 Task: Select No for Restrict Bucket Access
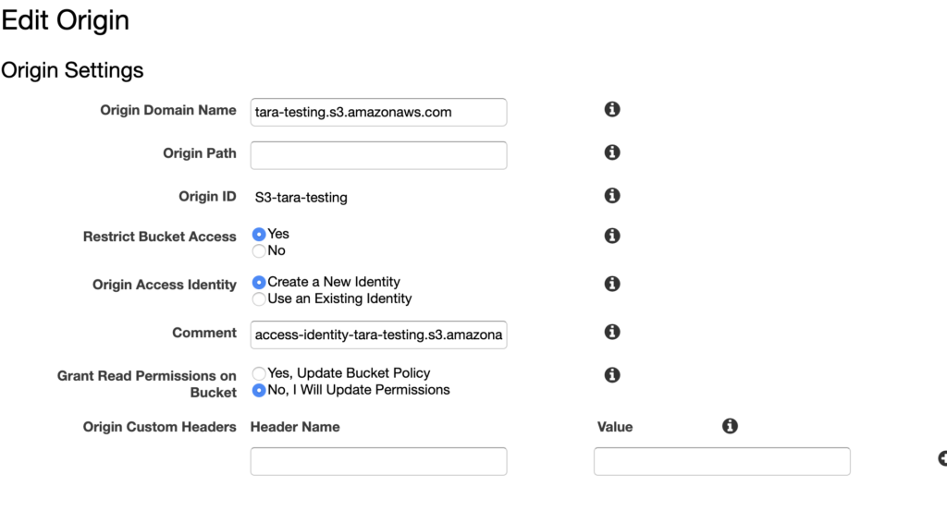(259, 251)
